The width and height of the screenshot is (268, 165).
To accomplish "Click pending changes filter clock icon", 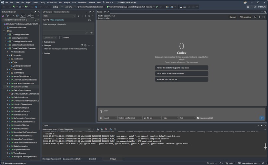I will (7, 16).
